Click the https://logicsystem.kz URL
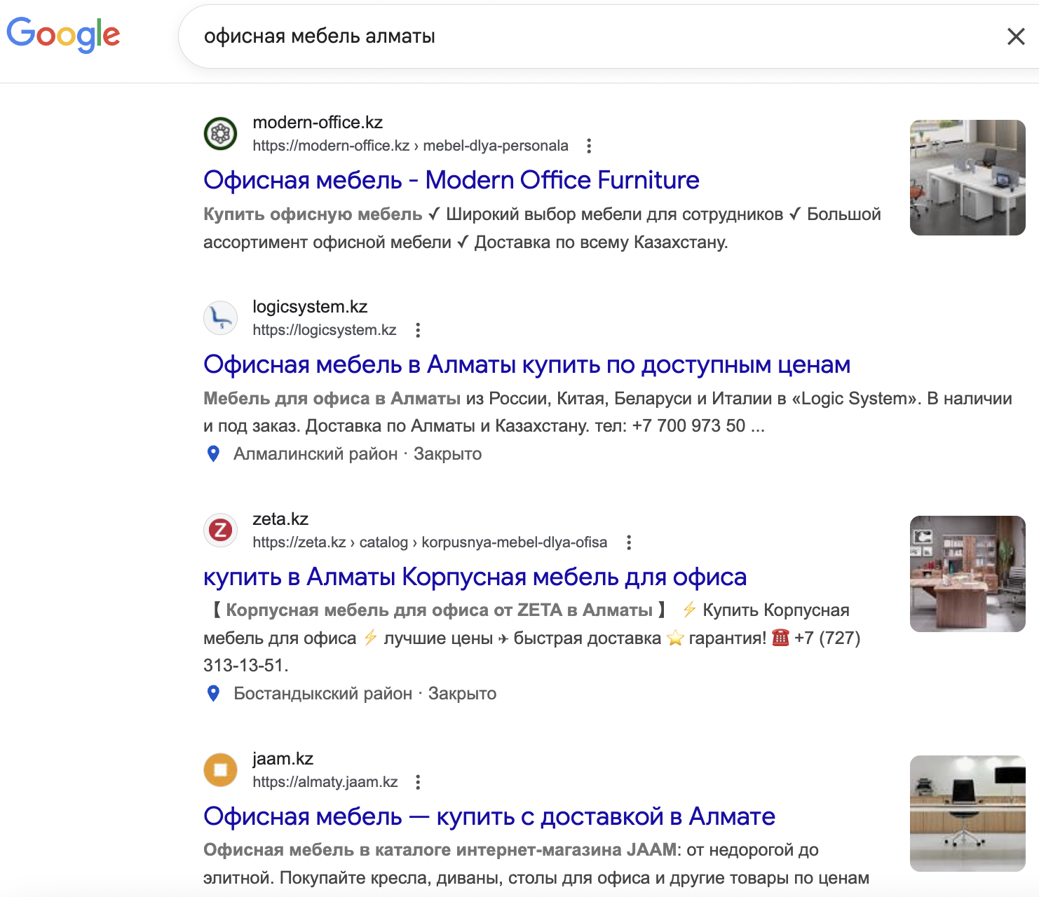The image size is (1039, 897). point(325,330)
